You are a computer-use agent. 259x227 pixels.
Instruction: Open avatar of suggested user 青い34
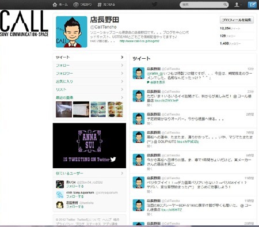(x=60, y=184)
